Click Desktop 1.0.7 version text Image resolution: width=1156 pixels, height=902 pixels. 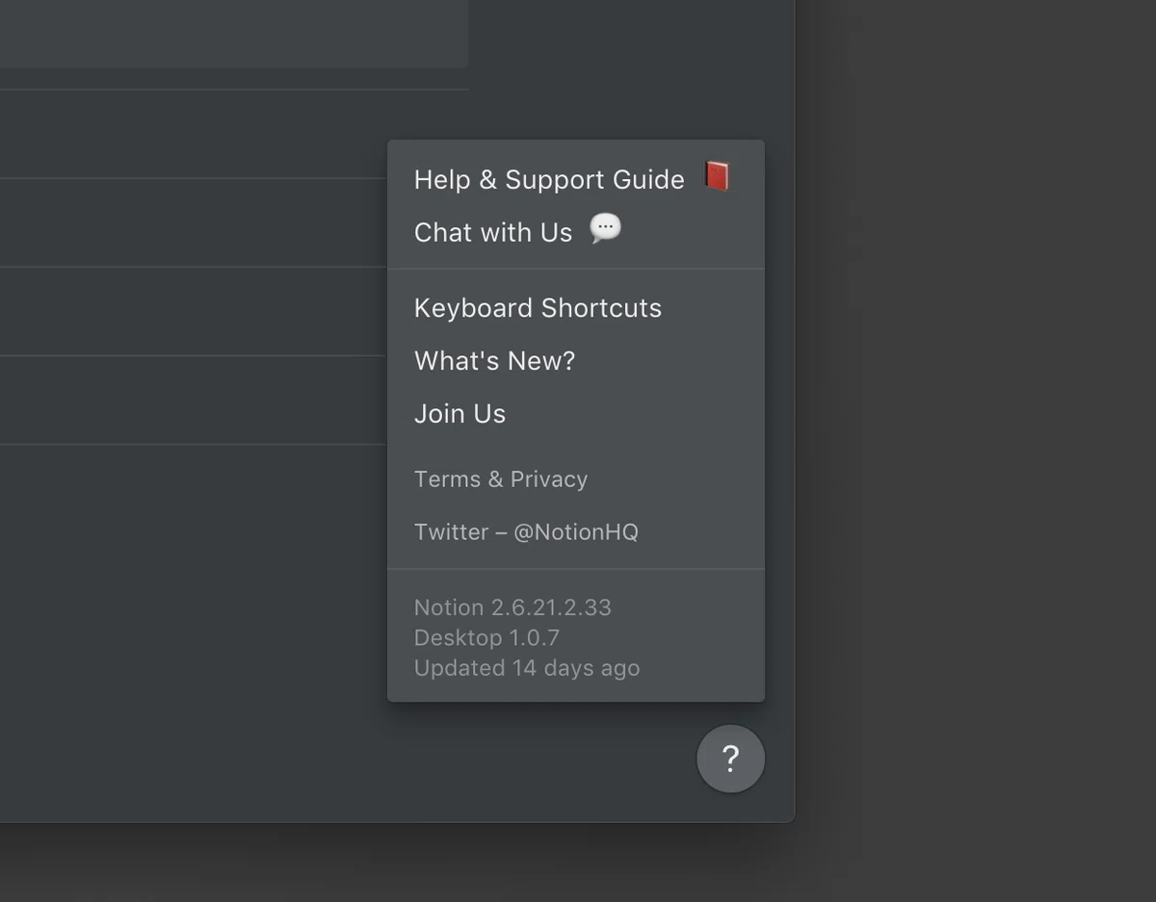(486, 637)
